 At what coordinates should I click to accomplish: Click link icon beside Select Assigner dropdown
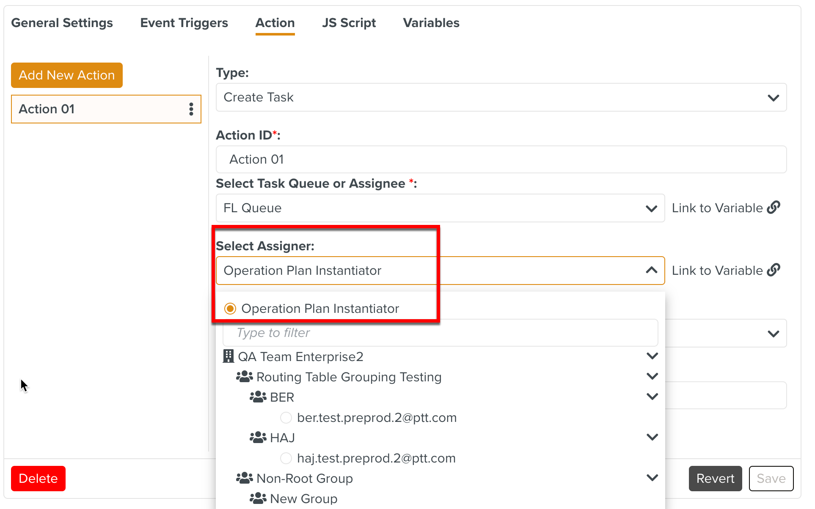click(774, 270)
